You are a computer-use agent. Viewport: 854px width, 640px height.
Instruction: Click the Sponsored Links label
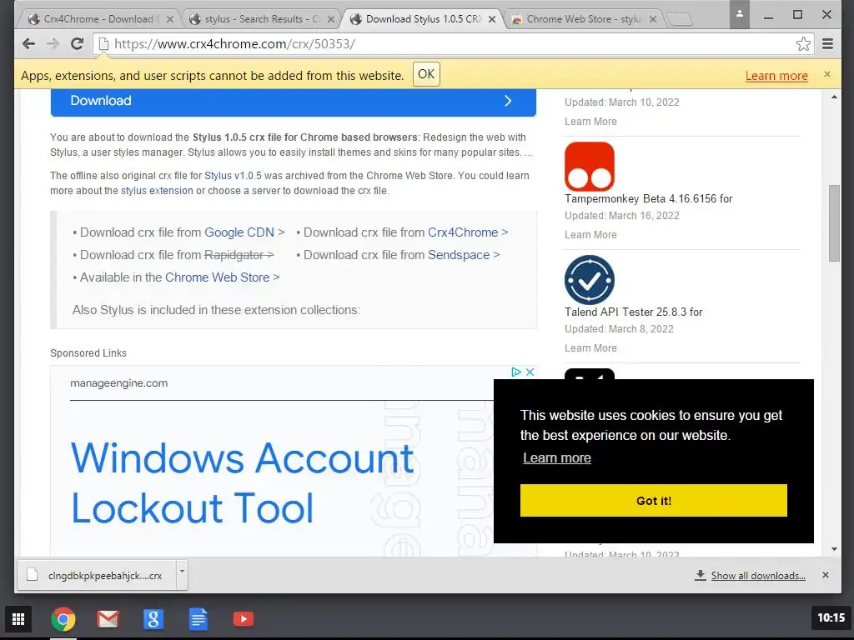(x=88, y=353)
